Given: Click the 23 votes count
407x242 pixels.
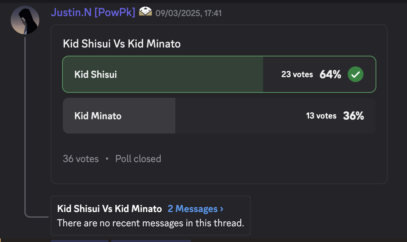Looking at the screenshot, I should (x=297, y=74).
